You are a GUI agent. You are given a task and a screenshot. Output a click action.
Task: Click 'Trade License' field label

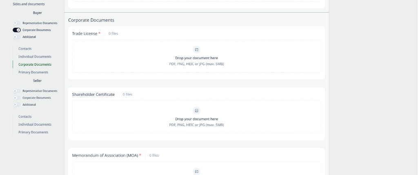point(85,33)
